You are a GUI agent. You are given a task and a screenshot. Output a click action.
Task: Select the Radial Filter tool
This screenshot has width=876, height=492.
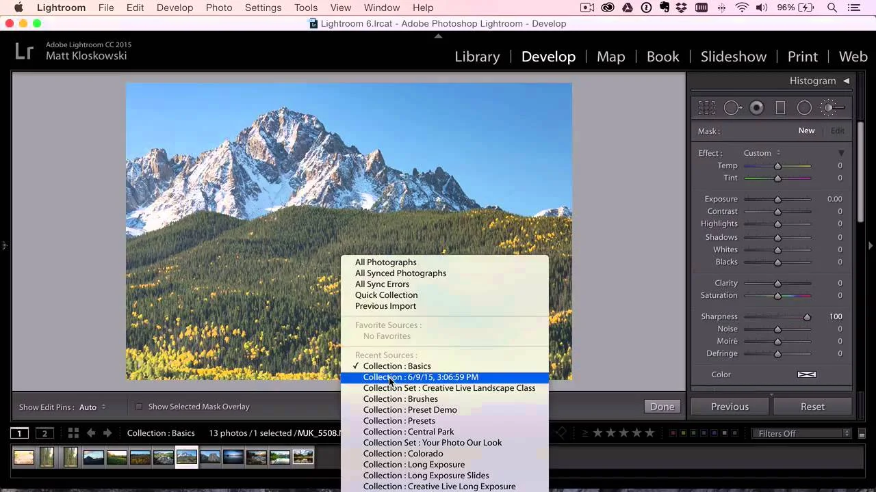pos(805,107)
